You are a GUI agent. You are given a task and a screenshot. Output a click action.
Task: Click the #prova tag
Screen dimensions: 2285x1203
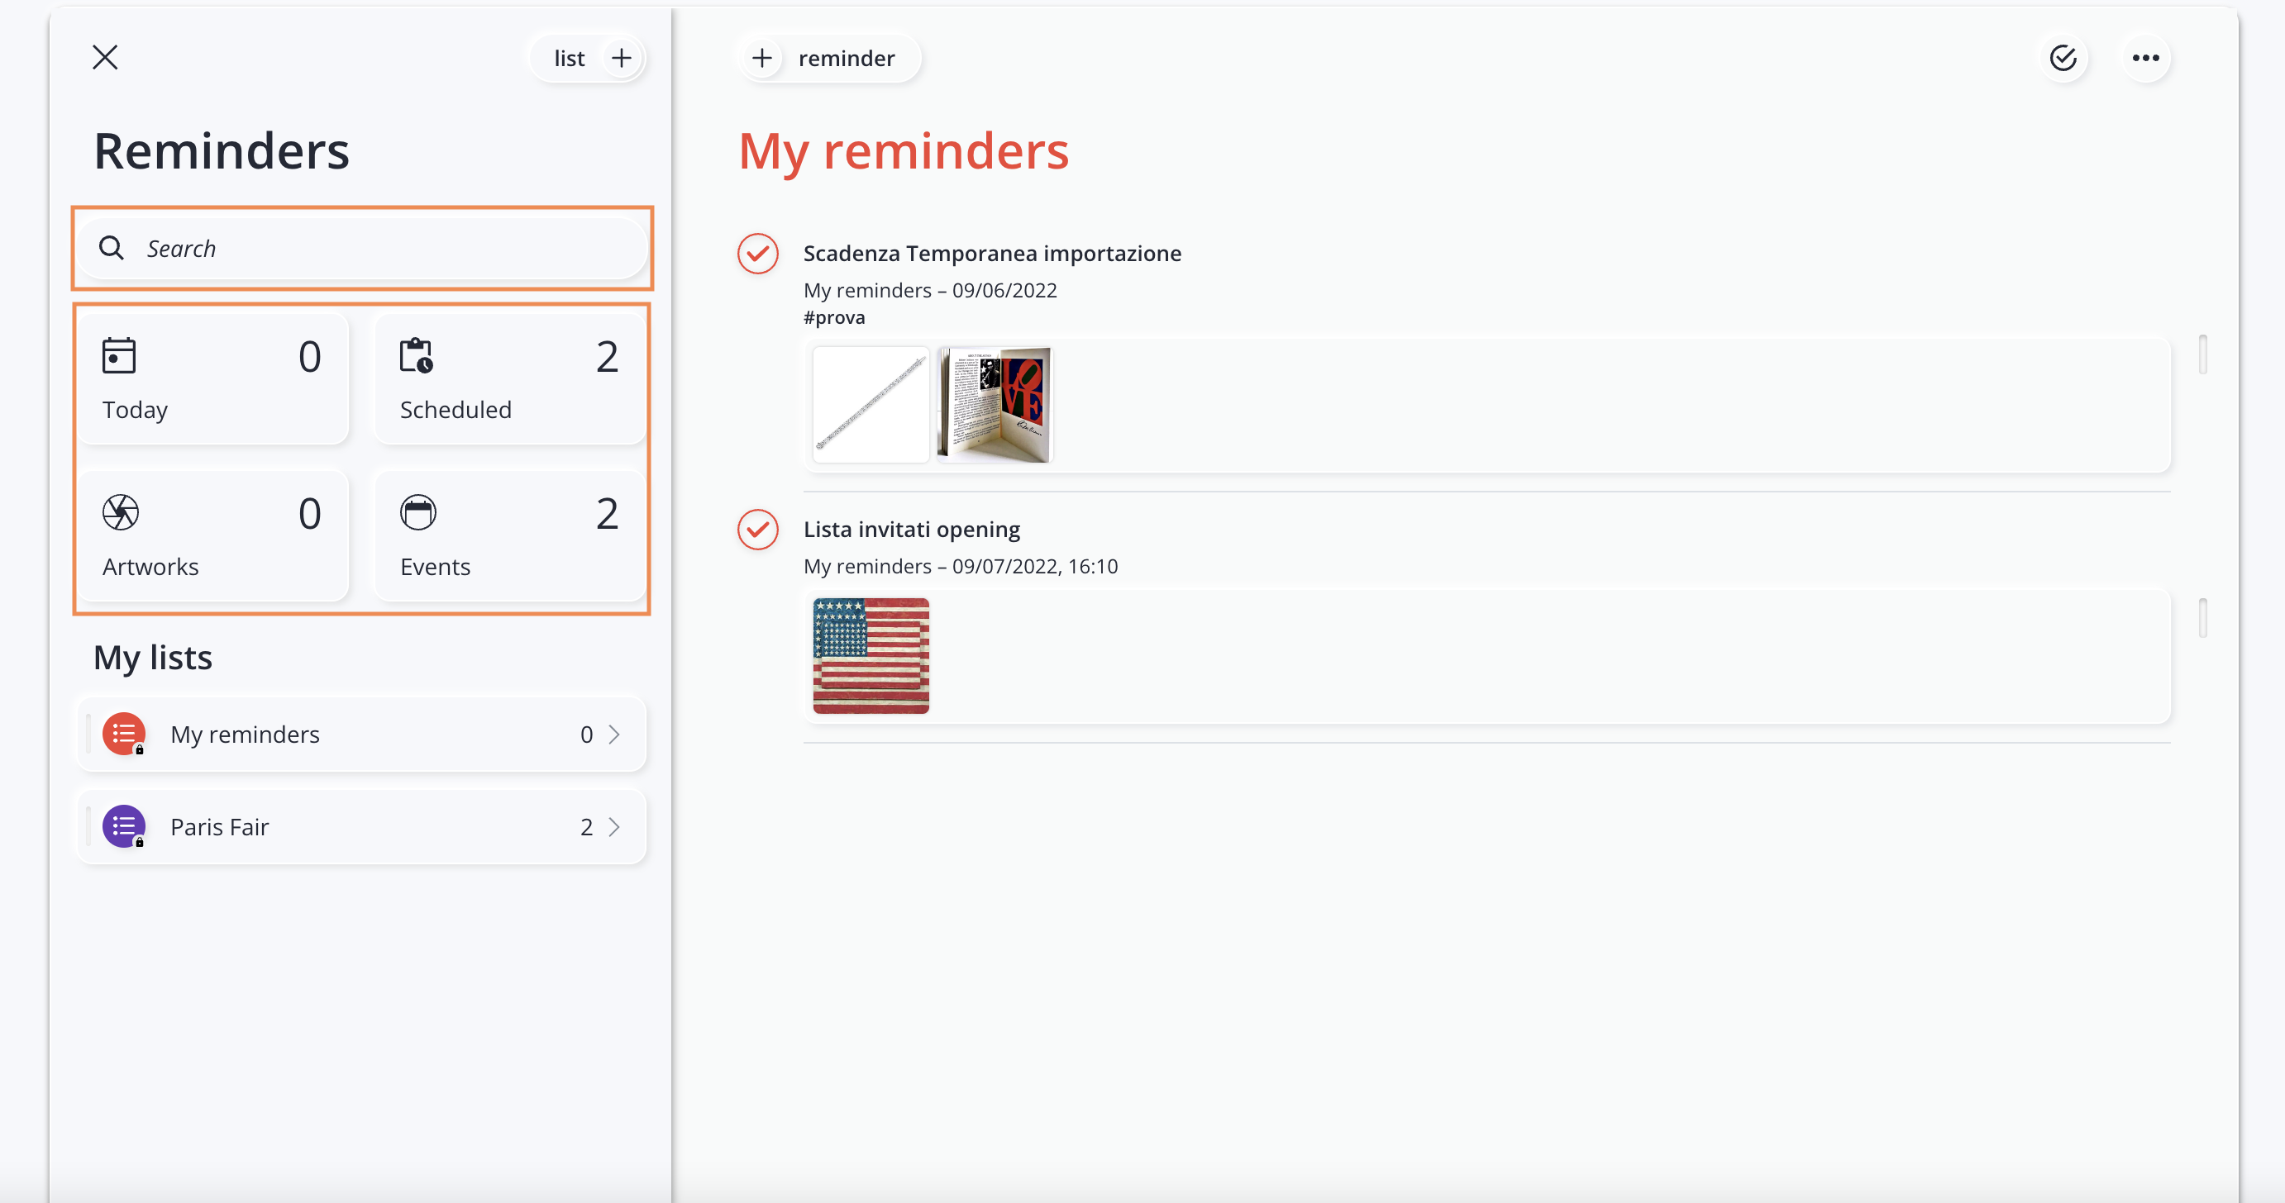[834, 317]
